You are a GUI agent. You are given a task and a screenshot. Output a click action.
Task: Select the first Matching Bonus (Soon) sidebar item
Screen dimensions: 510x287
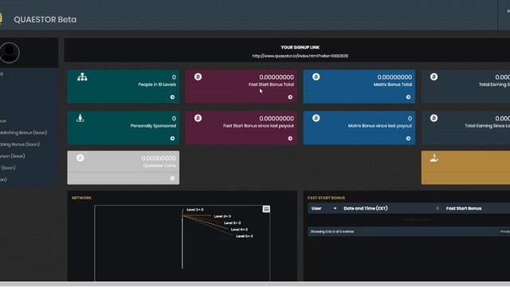click(x=24, y=133)
